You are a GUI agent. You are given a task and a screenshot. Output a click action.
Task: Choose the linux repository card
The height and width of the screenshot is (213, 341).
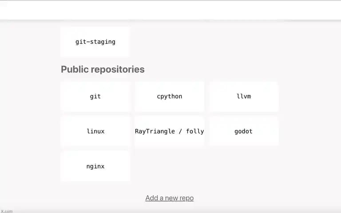(x=95, y=131)
